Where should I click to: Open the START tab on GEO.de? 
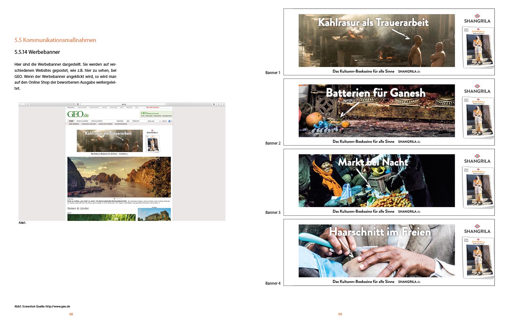tap(71, 121)
